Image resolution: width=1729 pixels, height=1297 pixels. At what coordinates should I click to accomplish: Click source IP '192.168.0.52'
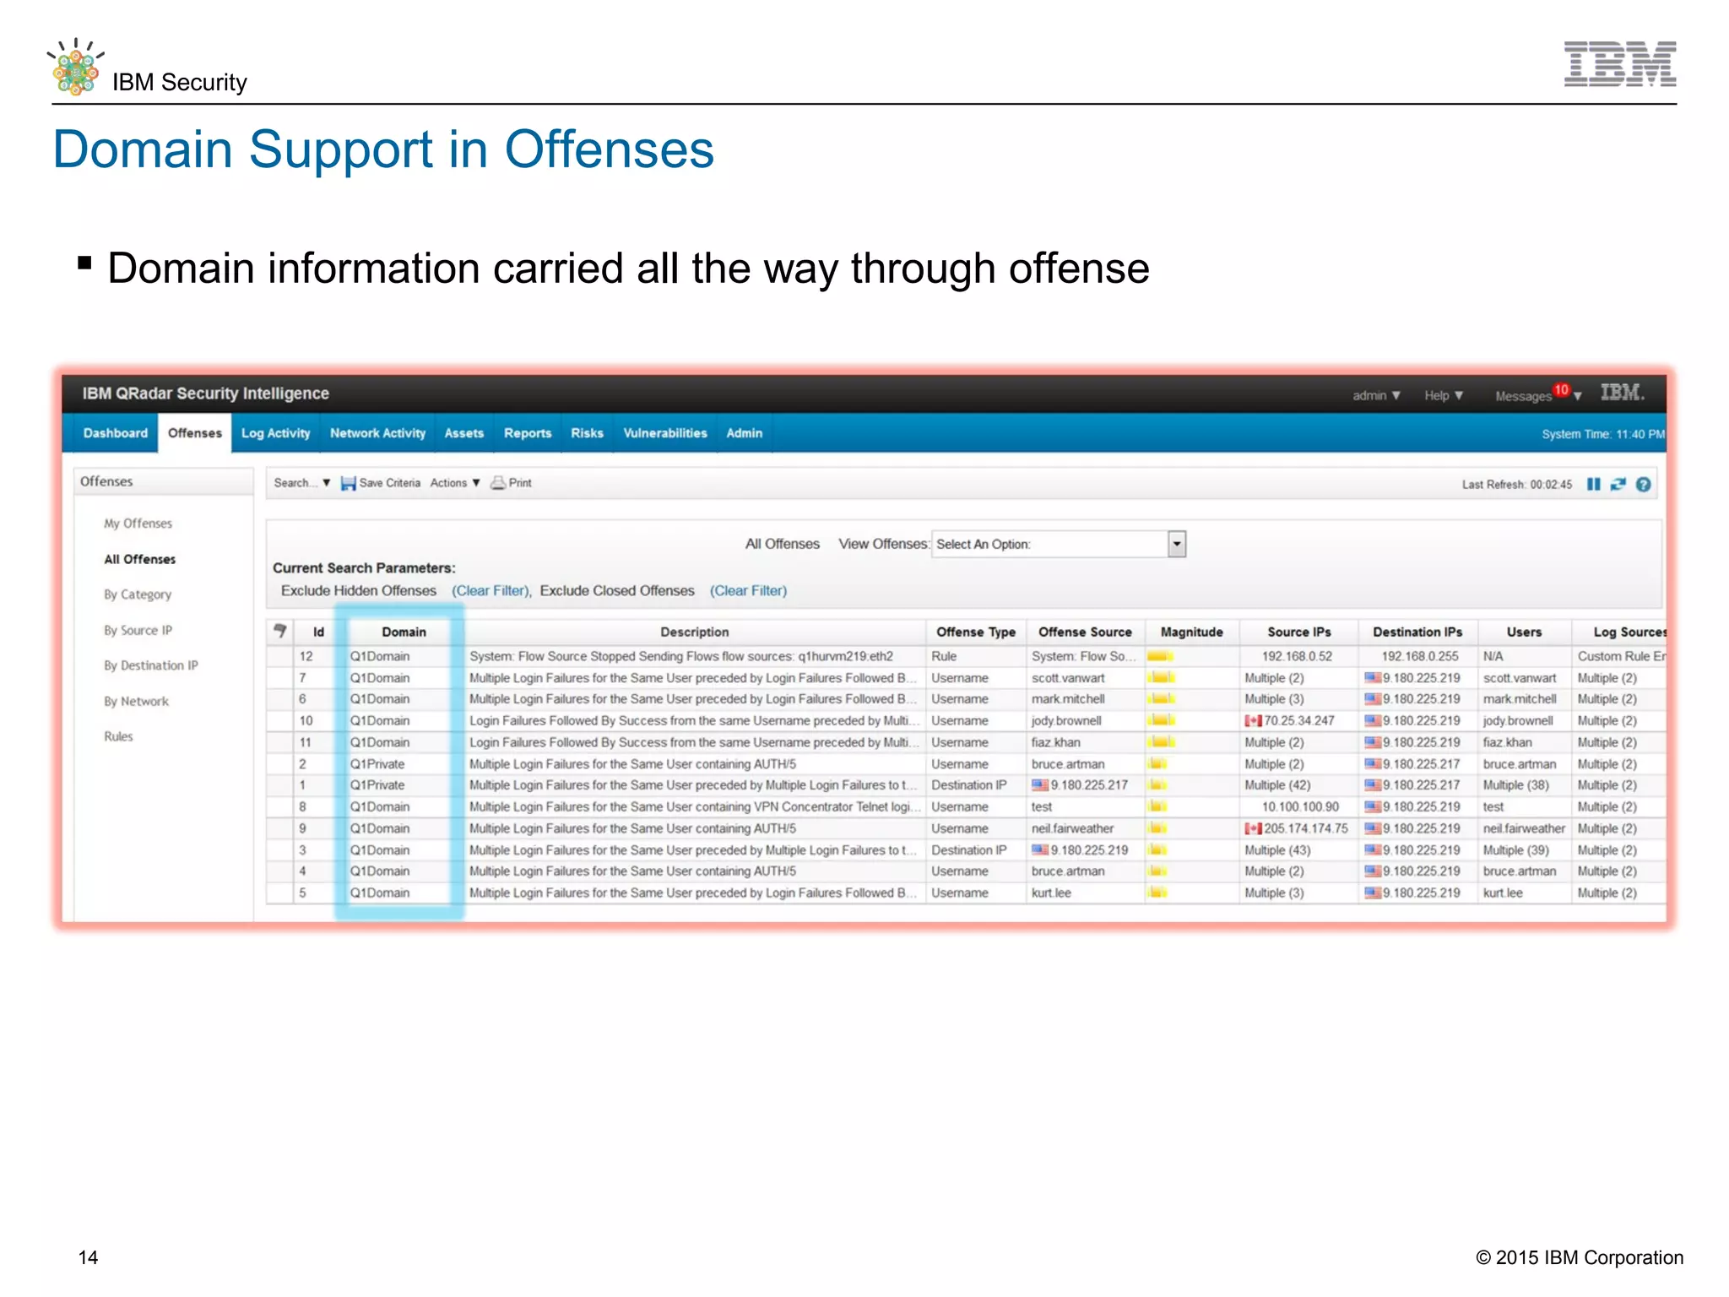click(1297, 656)
